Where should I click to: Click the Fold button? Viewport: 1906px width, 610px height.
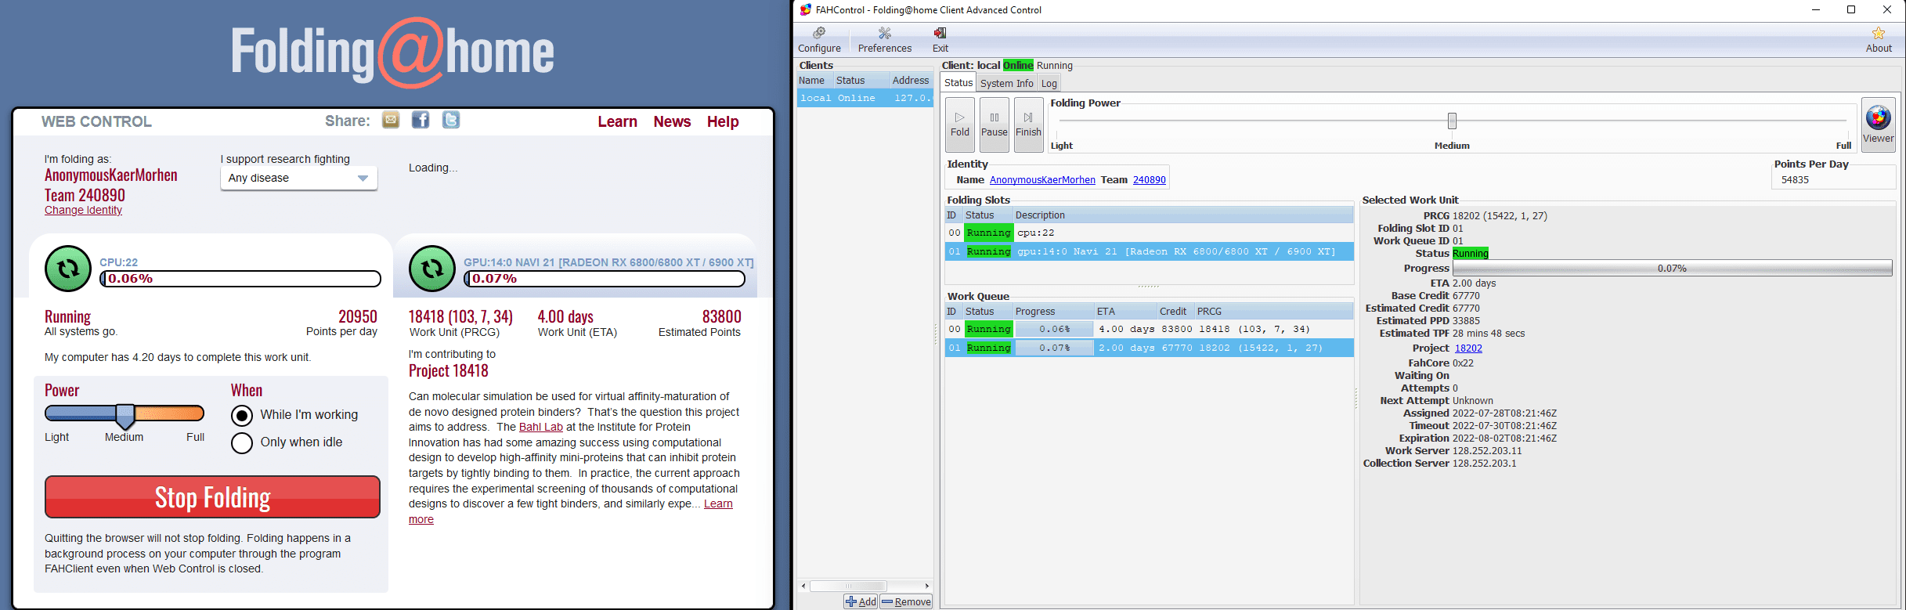click(960, 125)
